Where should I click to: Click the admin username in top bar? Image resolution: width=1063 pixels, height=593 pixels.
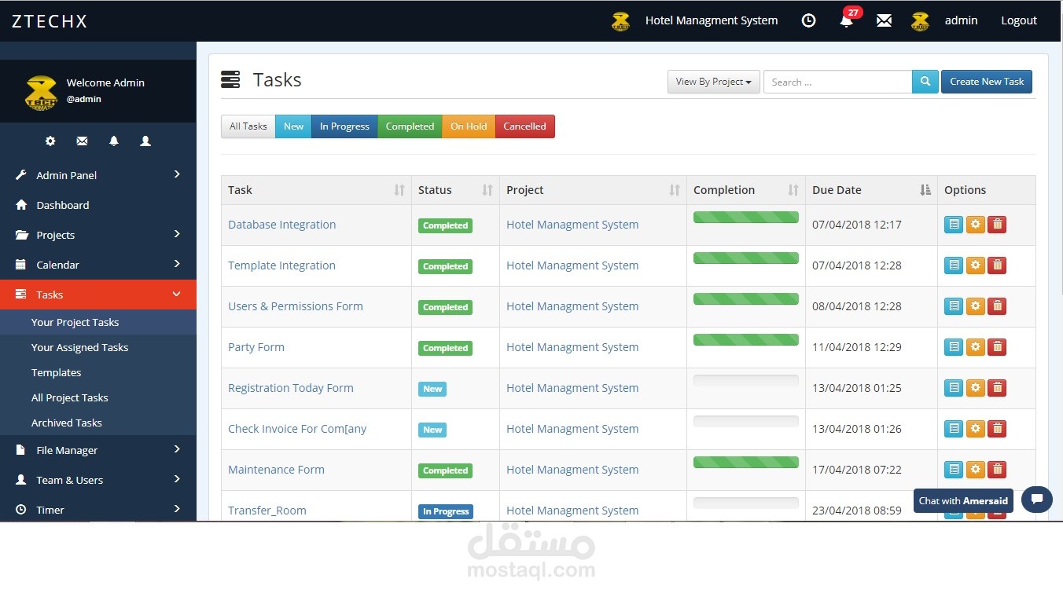click(961, 20)
